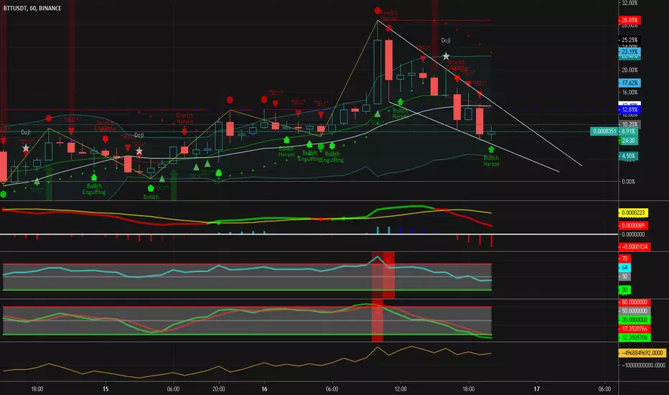
Task: Click the green 12.3505708 stochastic value
Action: coord(635,338)
